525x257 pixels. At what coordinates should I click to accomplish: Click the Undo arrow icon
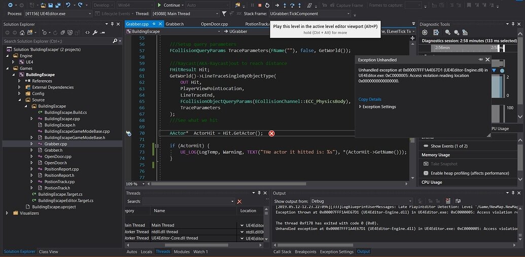[67, 5]
